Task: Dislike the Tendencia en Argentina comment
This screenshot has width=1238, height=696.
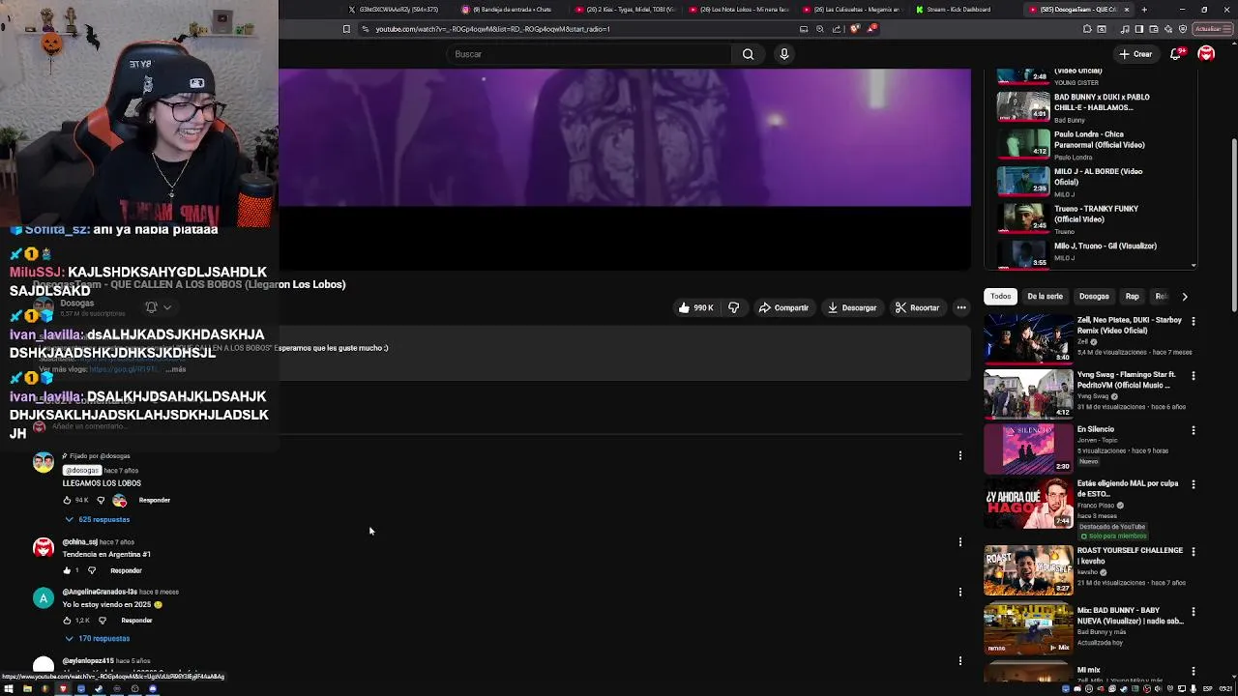Action: click(x=92, y=570)
